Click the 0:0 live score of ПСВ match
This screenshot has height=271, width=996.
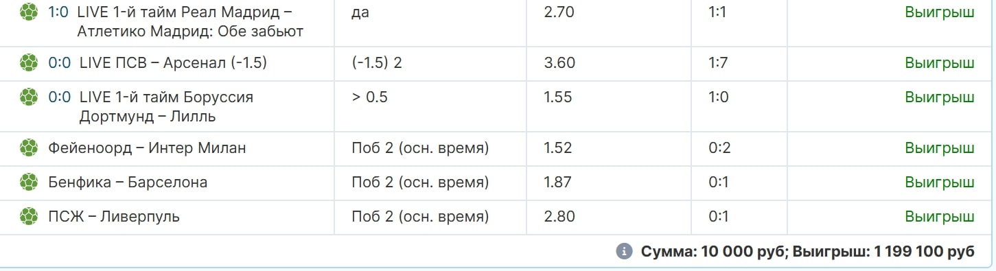pos(60,63)
